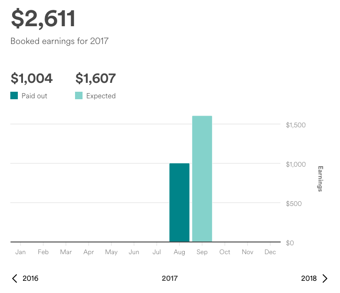Click the Sep month label on axis
This screenshot has height=293, width=340.
202,252
